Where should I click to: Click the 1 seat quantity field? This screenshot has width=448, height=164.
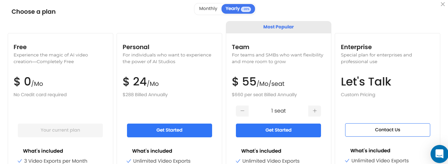pos(278,111)
